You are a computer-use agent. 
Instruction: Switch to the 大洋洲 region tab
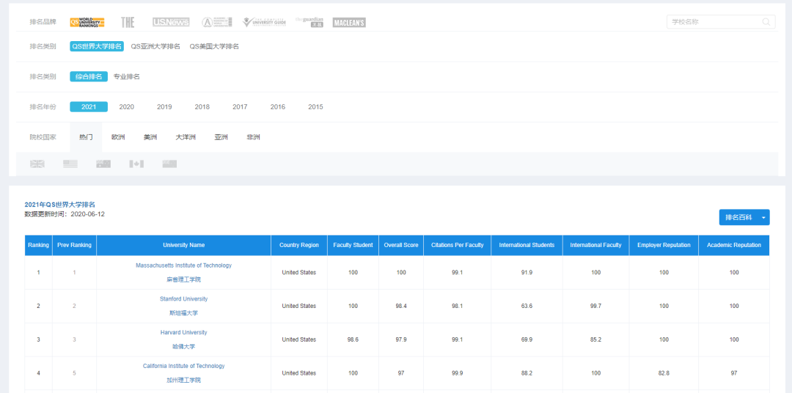186,137
